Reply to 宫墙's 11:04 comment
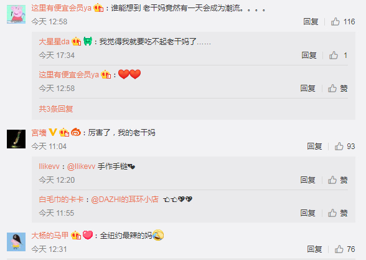 (314, 146)
